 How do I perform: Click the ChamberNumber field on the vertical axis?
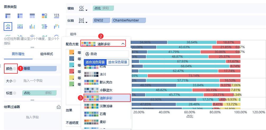click(129, 20)
